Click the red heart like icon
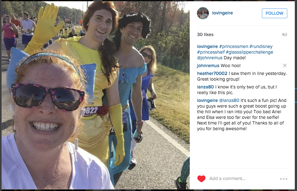The height and width of the screenshot is (191, 297). pos(201,179)
